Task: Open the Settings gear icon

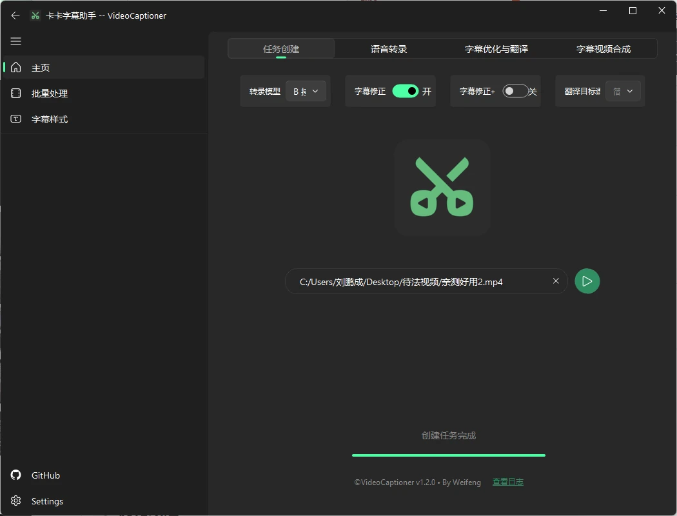Action: [16, 501]
